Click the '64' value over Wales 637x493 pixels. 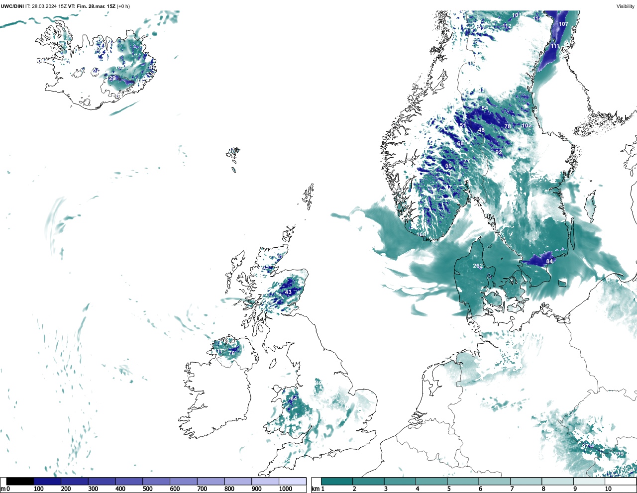coord(294,398)
